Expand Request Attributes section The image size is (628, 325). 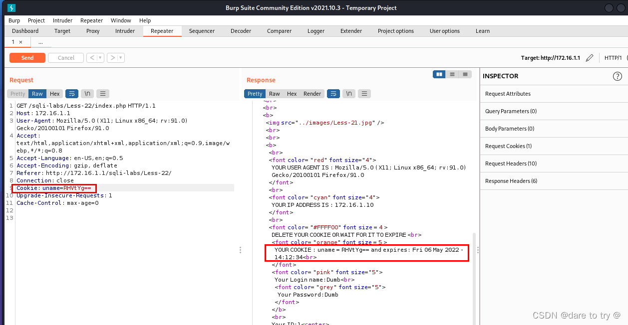point(554,94)
